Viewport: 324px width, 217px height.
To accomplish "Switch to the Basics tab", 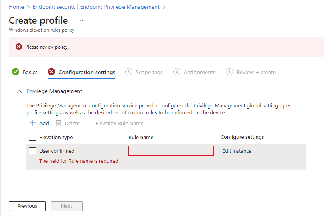I will 30,72.
